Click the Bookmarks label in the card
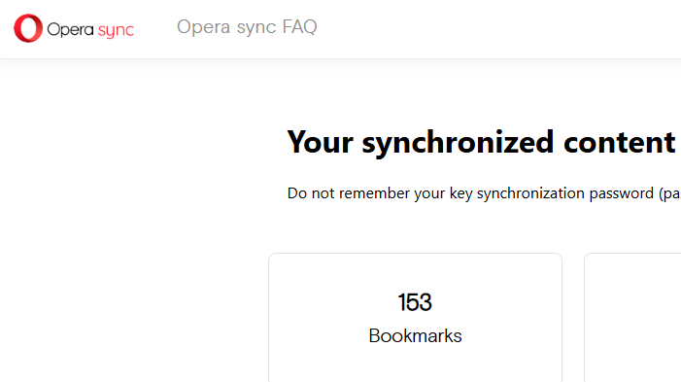Image resolution: width=681 pixels, height=382 pixels. coord(415,336)
